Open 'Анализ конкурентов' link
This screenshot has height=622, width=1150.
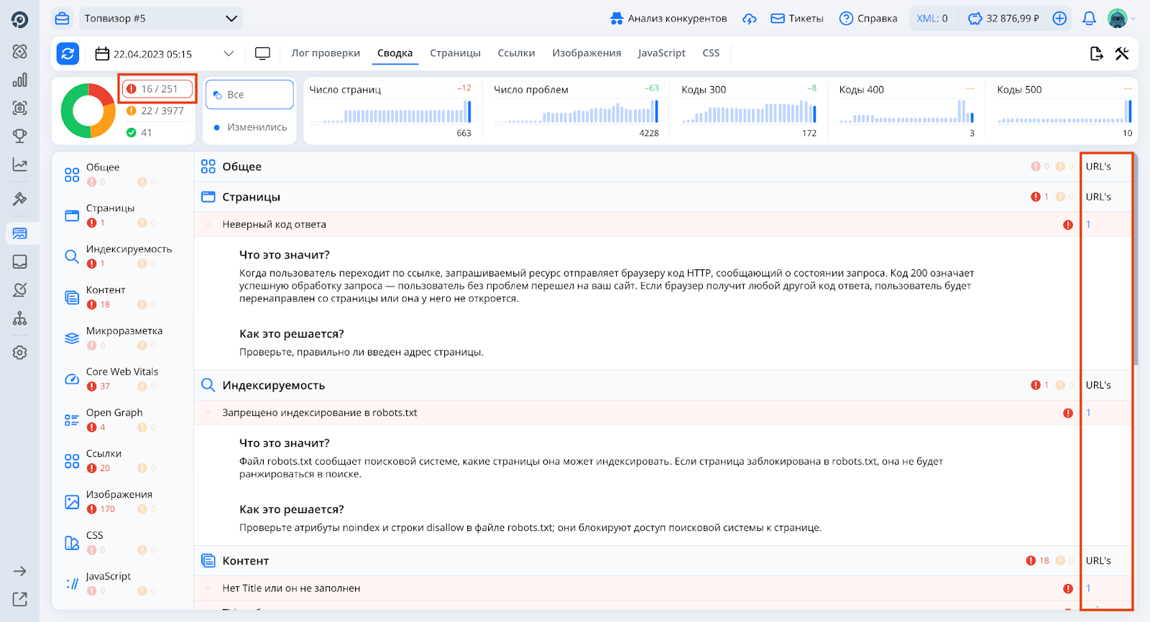tap(668, 19)
